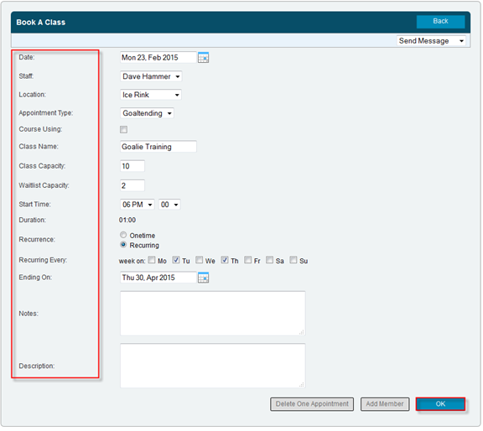Enable the Mo weekday checkbox
The width and height of the screenshot is (483, 431).
(152, 260)
